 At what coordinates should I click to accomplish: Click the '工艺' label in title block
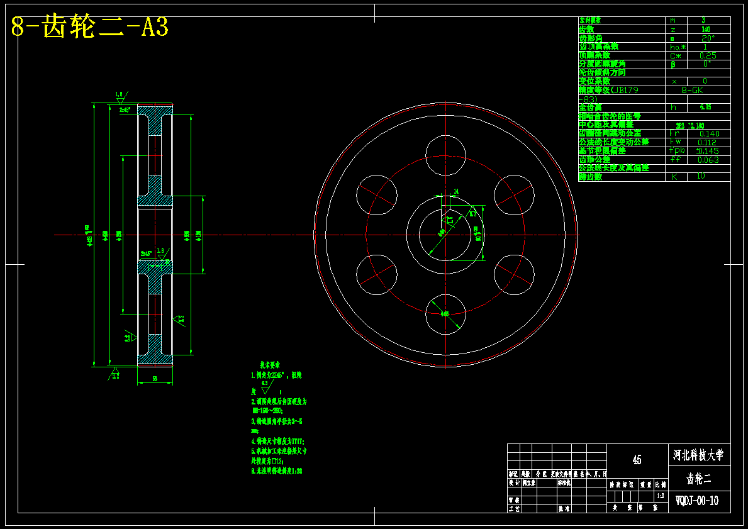(515, 508)
